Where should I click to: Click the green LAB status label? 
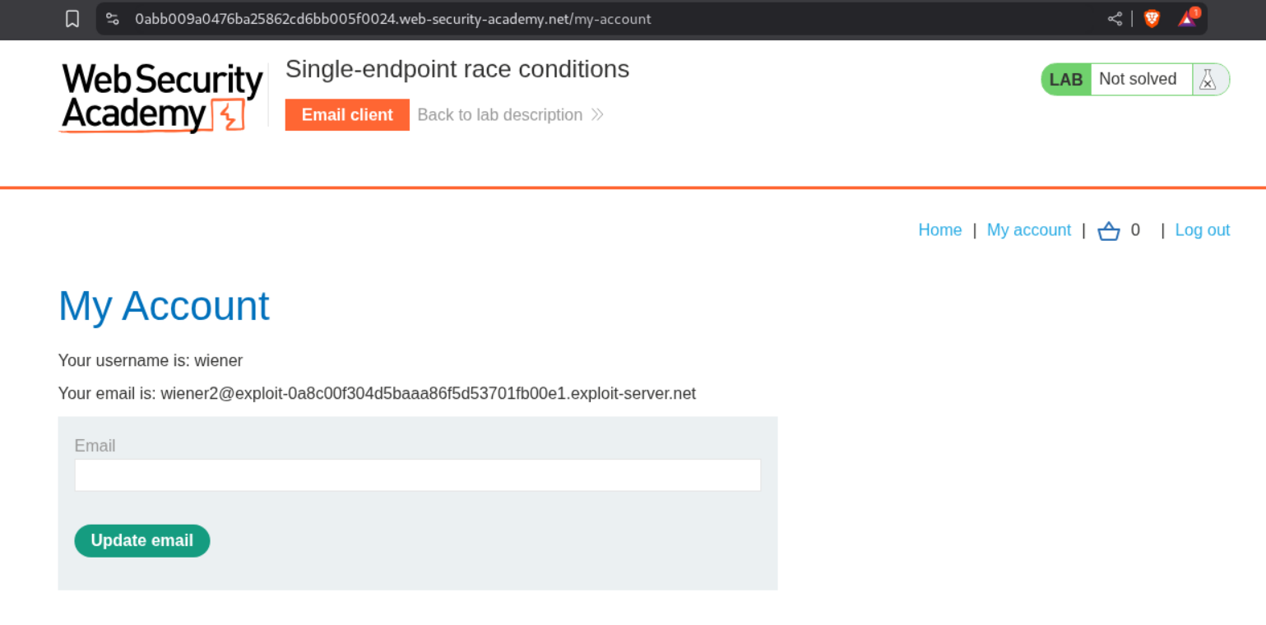point(1066,80)
